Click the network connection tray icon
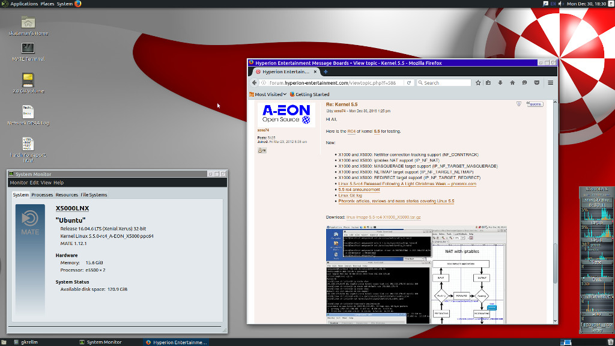 pyautogui.click(x=545, y=4)
